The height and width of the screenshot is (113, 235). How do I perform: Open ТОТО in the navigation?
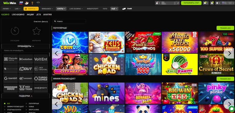click(105, 9)
